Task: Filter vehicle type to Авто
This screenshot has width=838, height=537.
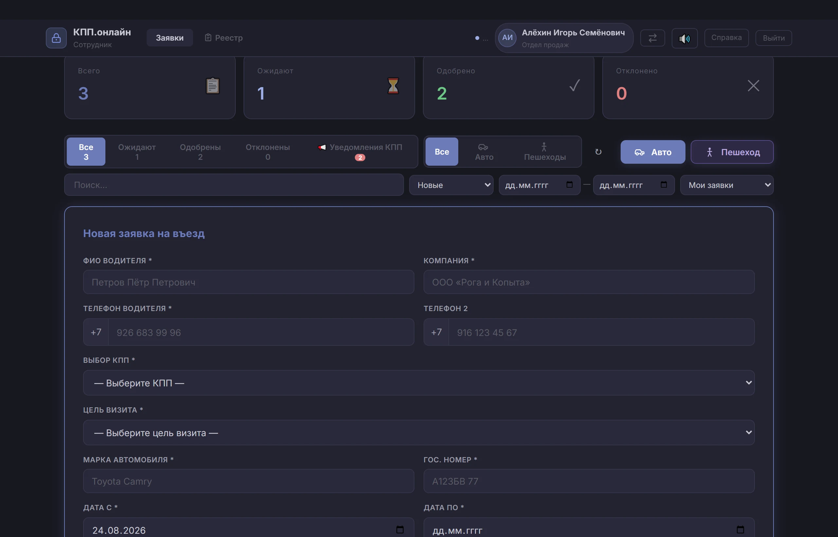Action: pos(484,152)
